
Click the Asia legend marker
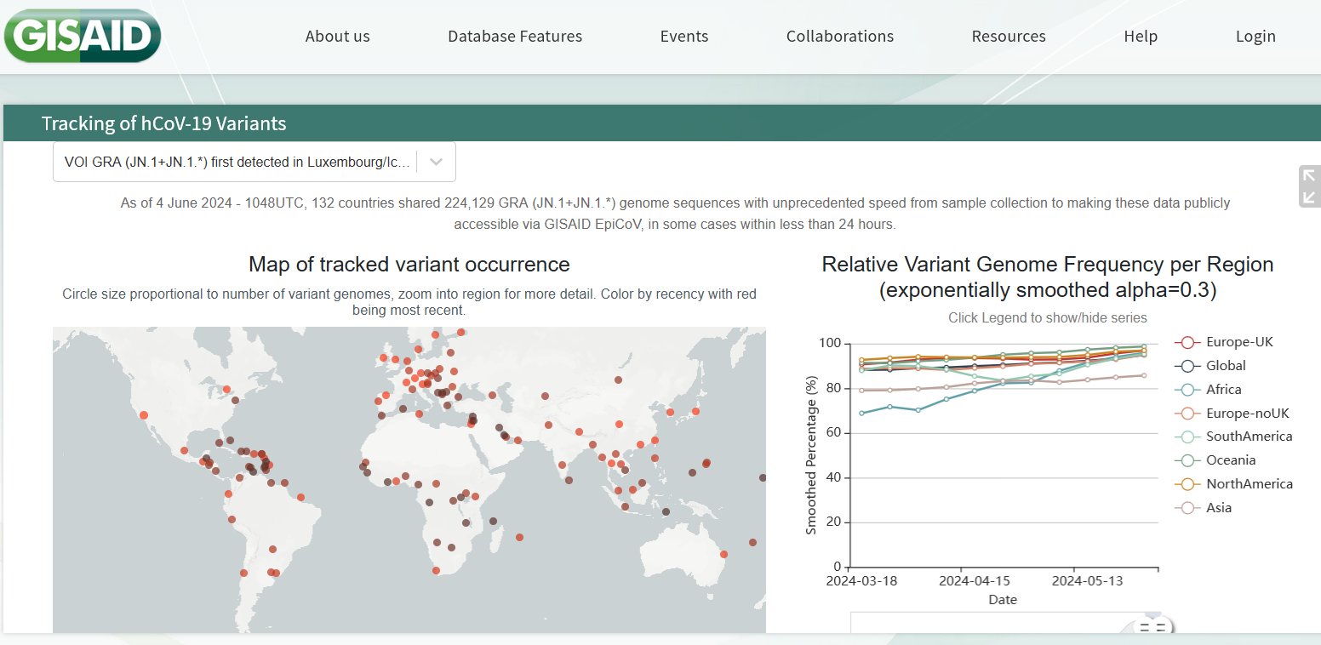1187,508
